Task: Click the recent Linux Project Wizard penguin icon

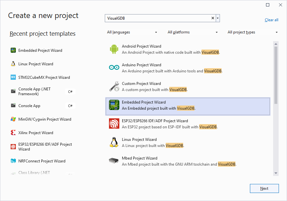Action: point(13,64)
